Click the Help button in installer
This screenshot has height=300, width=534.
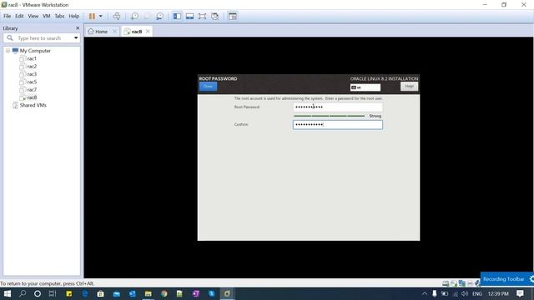coord(409,87)
